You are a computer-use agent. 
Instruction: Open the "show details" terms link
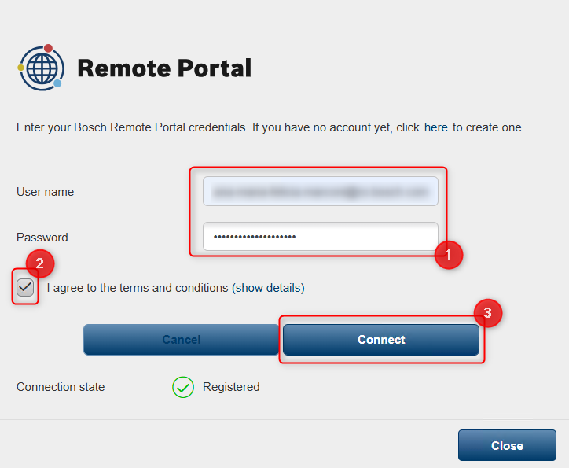pyautogui.click(x=268, y=288)
